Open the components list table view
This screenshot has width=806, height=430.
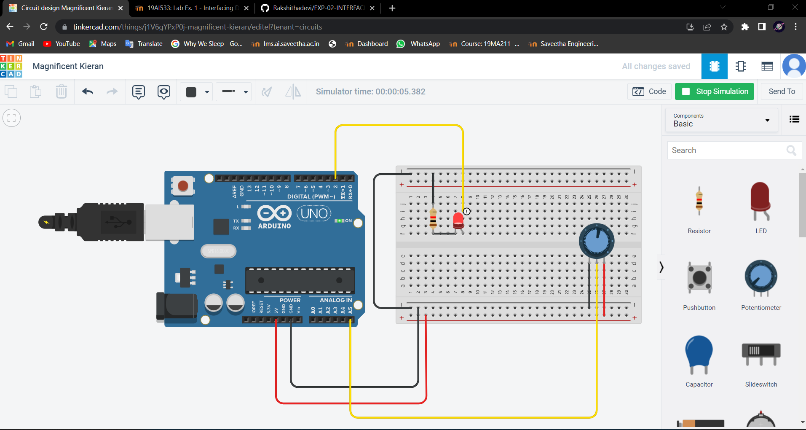point(766,66)
